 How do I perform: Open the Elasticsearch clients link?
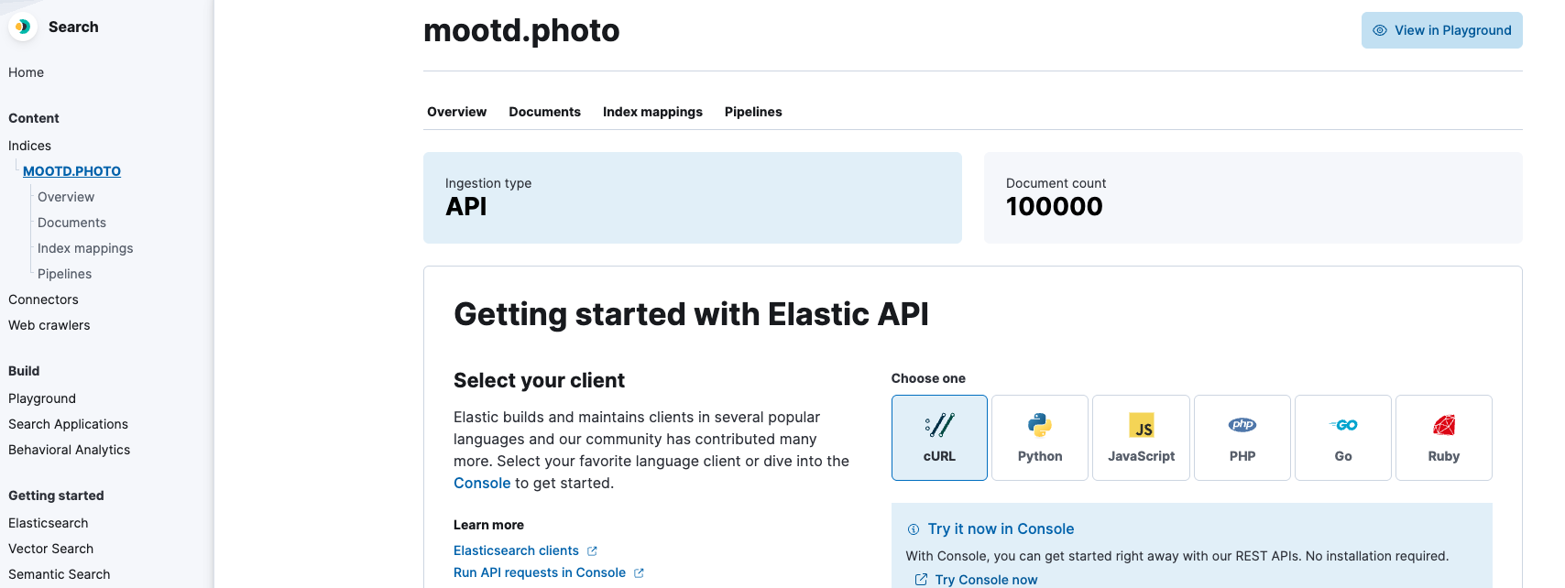(x=516, y=550)
